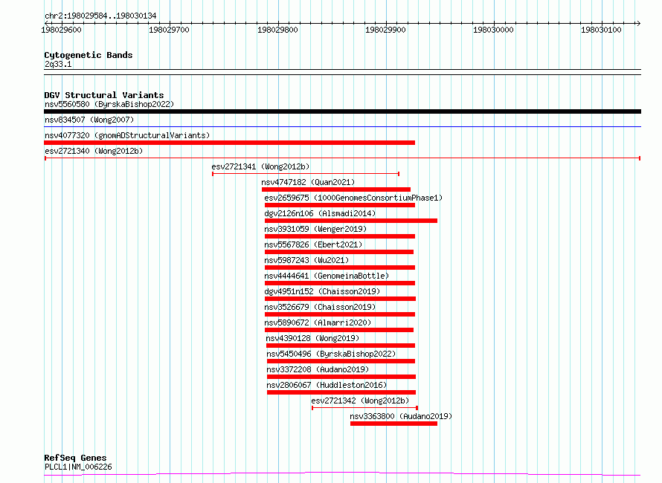Open the nsv5890672 (Almarri2020) label
Viewport: 662px width, 483px height.
[318, 322]
